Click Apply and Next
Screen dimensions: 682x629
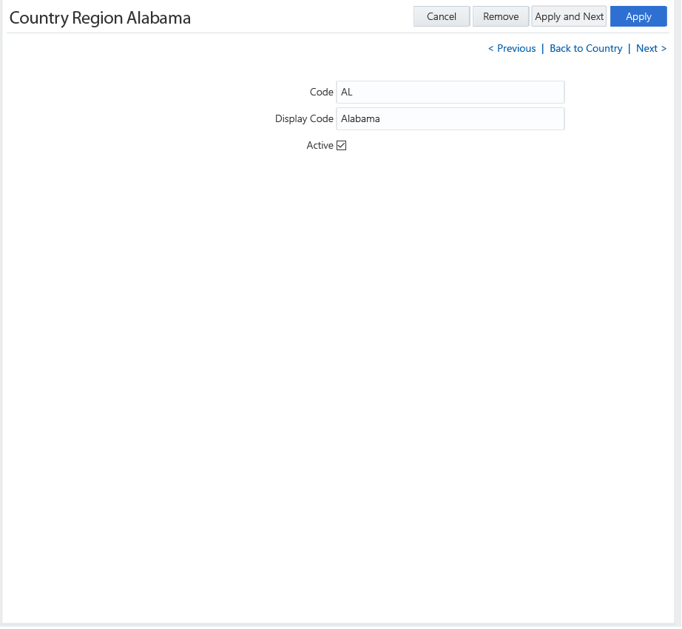coord(569,16)
